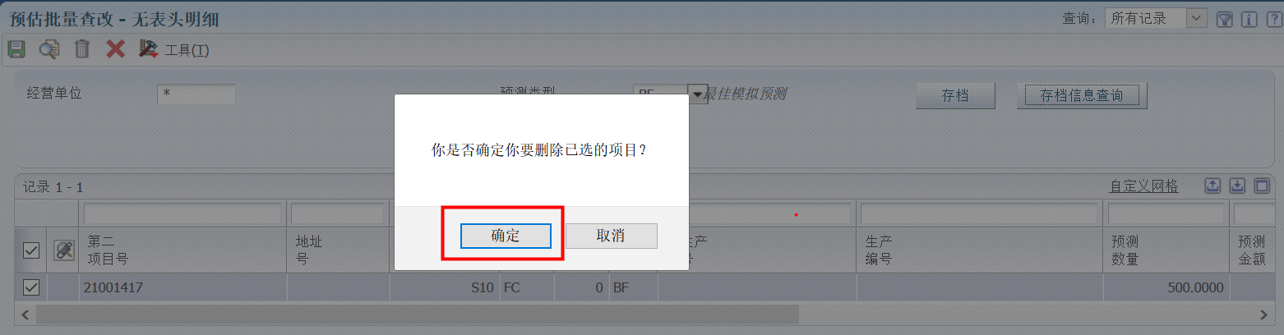Uncheck the row checkbox for item 21001417
The width and height of the screenshot is (1284, 335).
coord(31,287)
